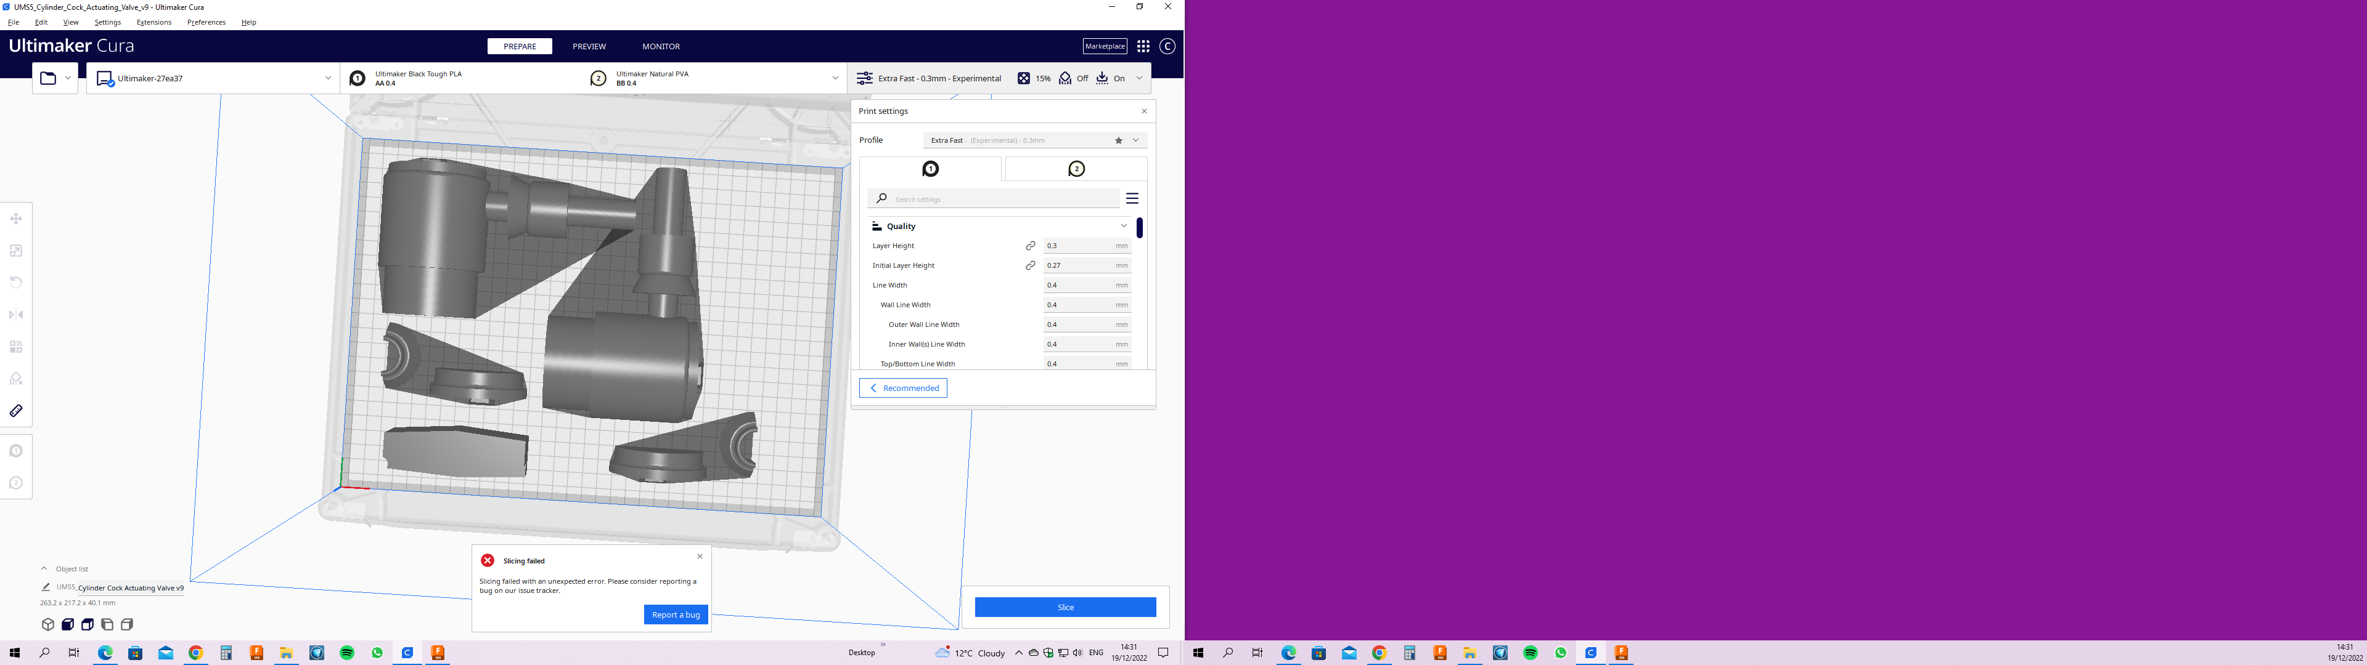Screen dimensions: 2367x665
Task: Select the Mirror tool
Action: pos(15,313)
